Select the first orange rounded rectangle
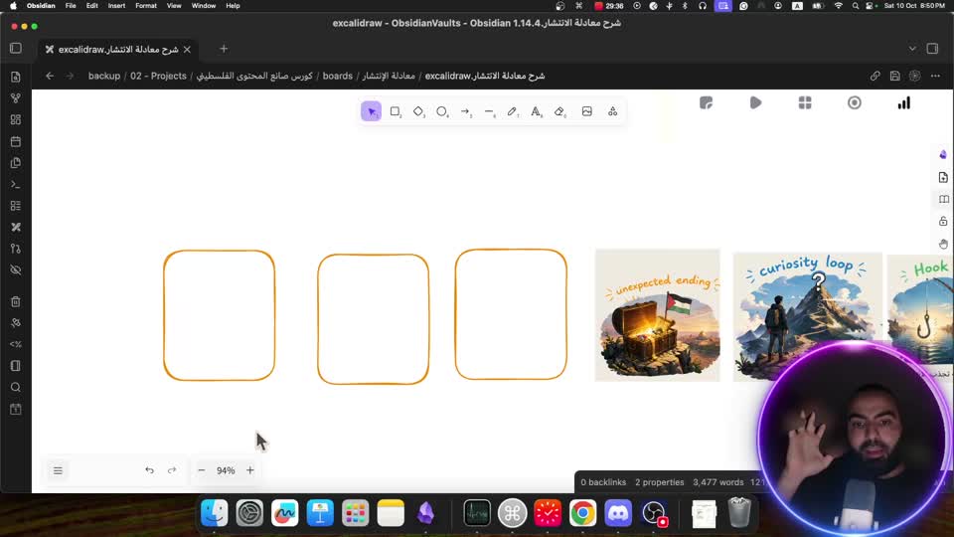Screen dimensions: 954x537 [x=219, y=315]
